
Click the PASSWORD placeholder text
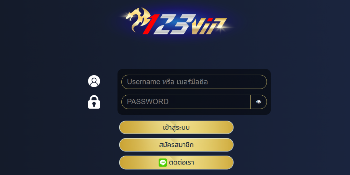coord(148,101)
